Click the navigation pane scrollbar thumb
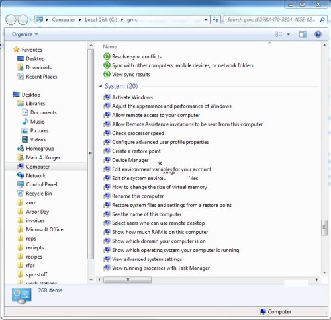Image resolution: width=331 pixels, height=320 pixels. tap(91, 154)
